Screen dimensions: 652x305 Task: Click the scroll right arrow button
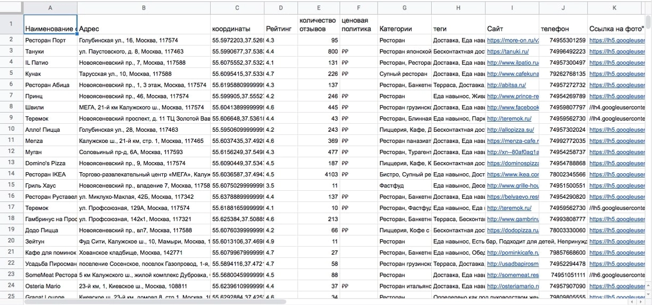pos(641,301)
